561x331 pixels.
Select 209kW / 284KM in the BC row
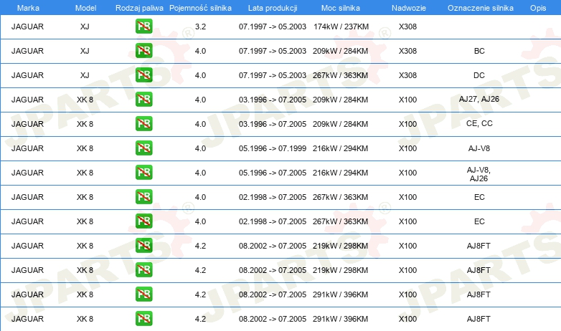click(x=340, y=51)
